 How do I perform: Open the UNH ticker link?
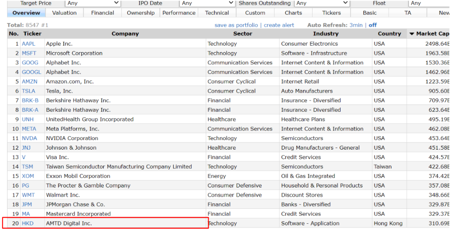[x=28, y=120]
